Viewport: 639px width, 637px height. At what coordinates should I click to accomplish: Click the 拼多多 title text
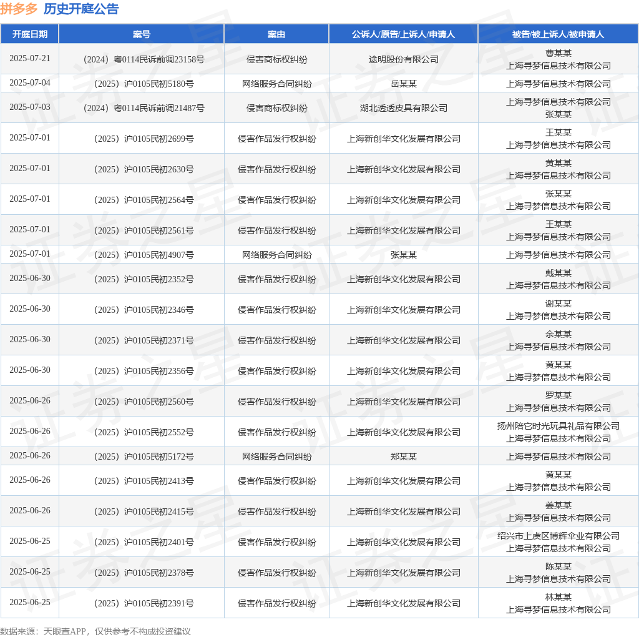click(19, 9)
